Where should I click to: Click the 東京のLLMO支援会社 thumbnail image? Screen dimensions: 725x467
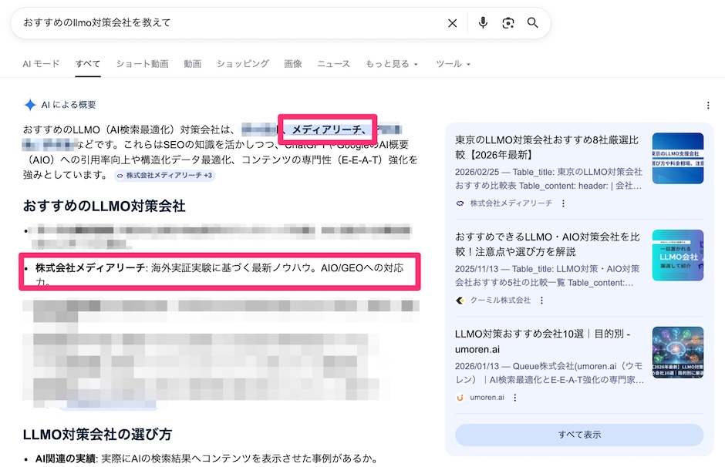[678, 159]
